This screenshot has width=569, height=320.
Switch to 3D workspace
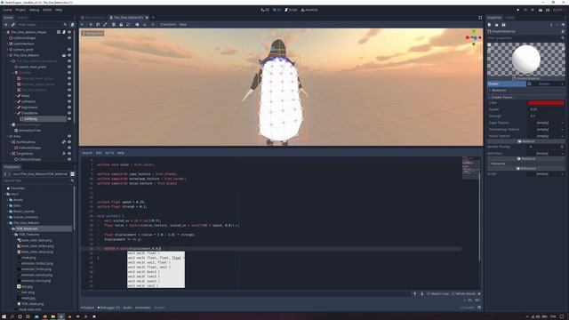tap(276, 10)
